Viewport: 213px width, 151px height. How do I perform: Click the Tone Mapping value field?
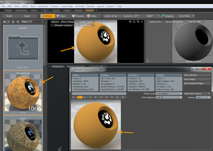tap(168, 97)
